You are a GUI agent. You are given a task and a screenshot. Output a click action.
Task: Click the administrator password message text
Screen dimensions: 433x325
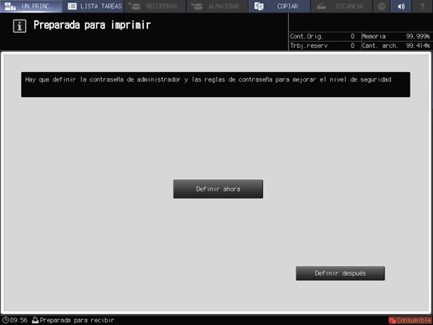209,80
